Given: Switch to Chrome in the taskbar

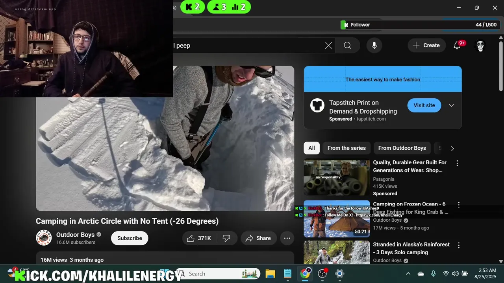Looking at the screenshot, I should click(305, 274).
